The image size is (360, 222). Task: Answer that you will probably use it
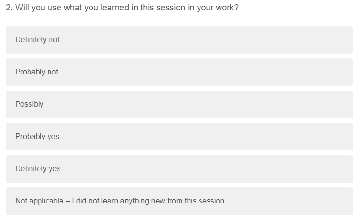pos(180,137)
